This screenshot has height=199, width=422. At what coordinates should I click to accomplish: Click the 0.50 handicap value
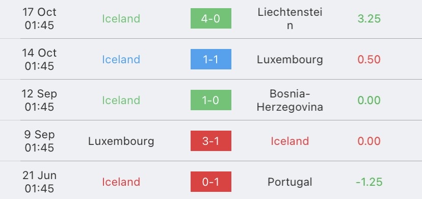369,60
